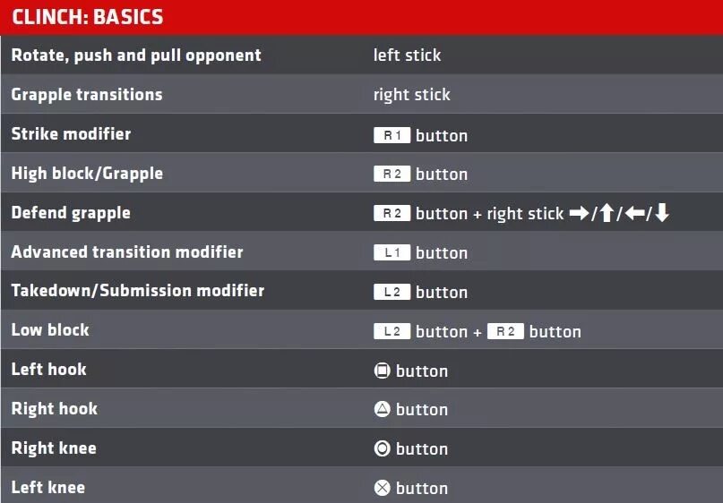Screen dimensions: 723x503
Task: Click the 'left stick' control text
Action: point(407,55)
